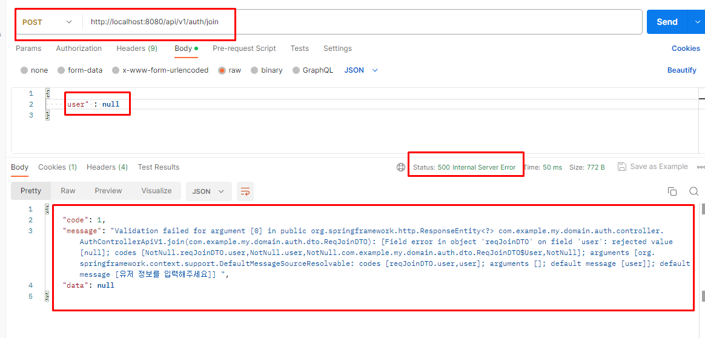
Task: Click the response time 50 ms
Action: [x=552, y=167]
